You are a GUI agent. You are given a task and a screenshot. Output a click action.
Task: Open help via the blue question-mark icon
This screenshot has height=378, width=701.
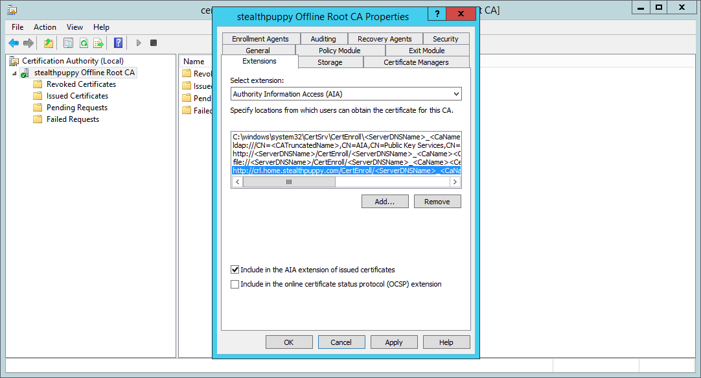118,43
